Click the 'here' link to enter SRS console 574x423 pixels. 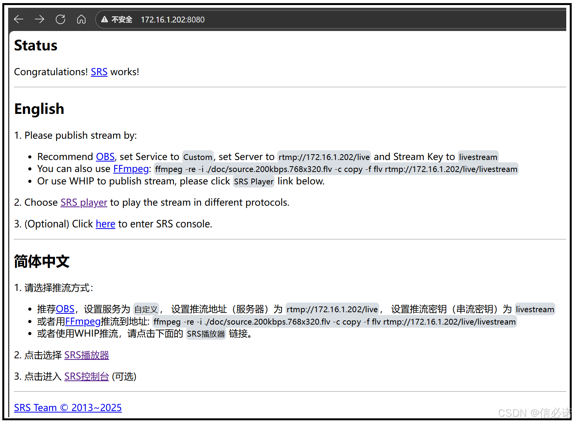click(106, 224)
